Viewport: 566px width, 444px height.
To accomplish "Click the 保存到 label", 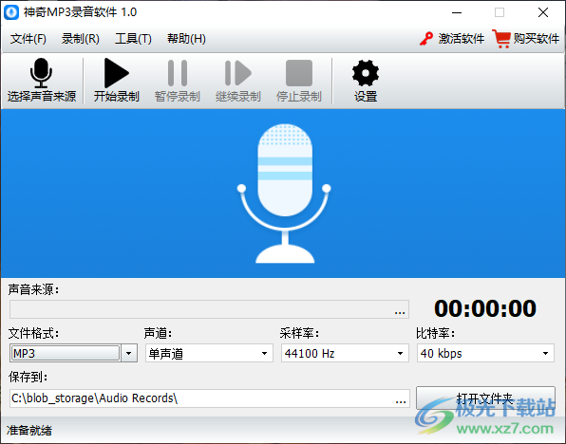I will click(28, 378).
